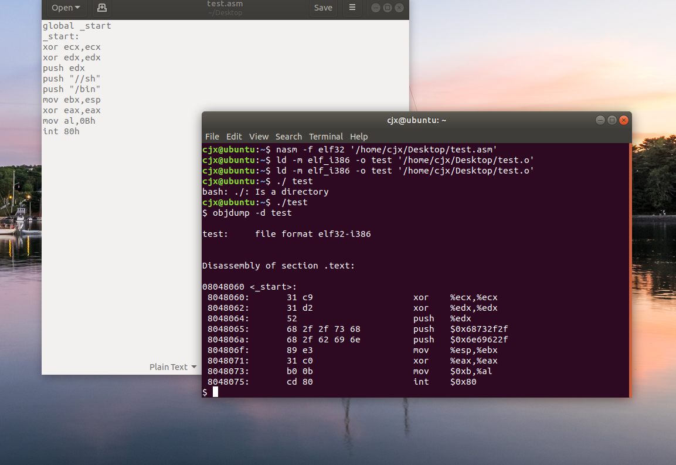Click the 'mov ebx,esp' line in gedit
This screenshot has width=676, height=465.
click(x=72, y=100)
